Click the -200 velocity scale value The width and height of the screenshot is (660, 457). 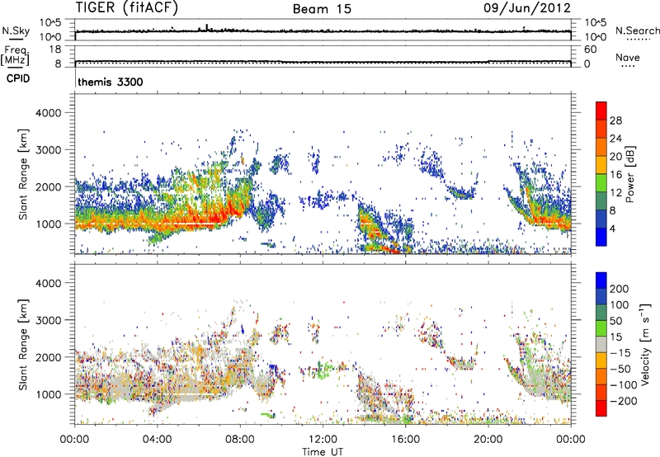[622, 401]
